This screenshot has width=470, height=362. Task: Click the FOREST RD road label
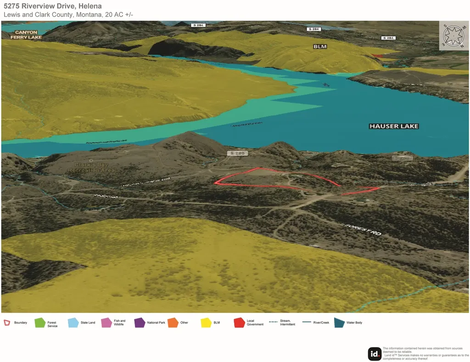tap(364, 230)
